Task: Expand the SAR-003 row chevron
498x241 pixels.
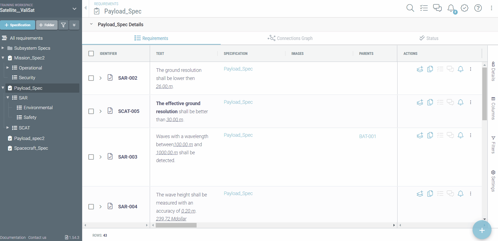Action: pyautogui.click(x=100, y=157)
